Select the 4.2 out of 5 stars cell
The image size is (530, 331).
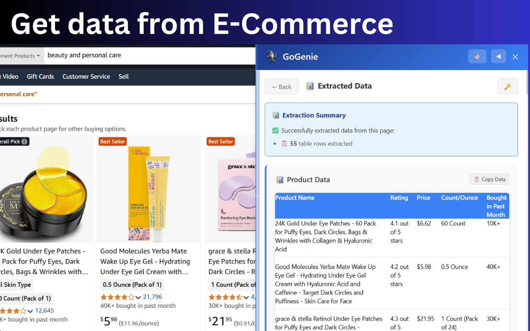[x=399, y=276]
